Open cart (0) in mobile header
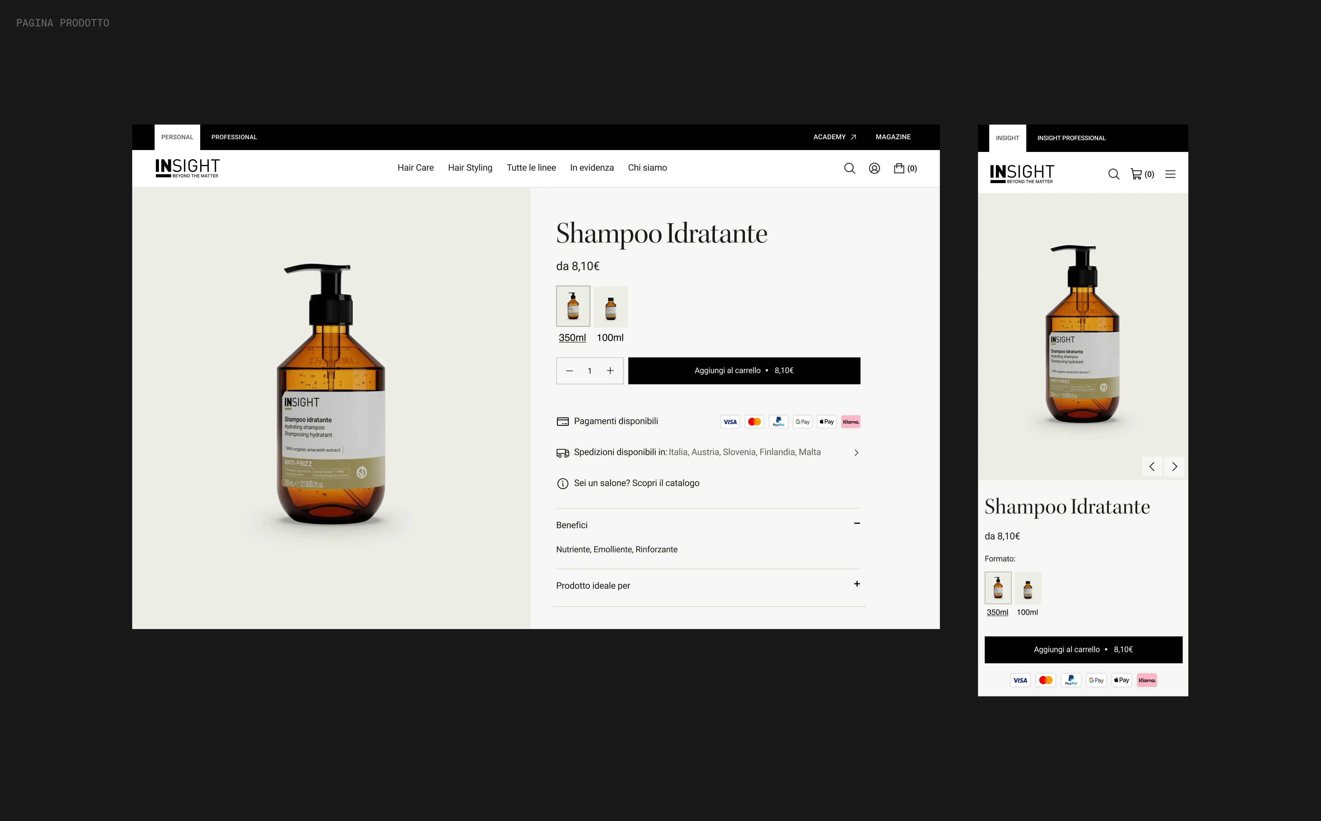The width and height of the screenshot is (1321, 821). click(x=1142, y=174)
